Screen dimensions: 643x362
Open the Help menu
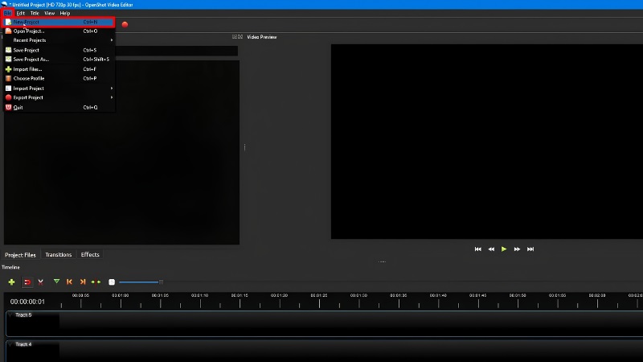65,13
